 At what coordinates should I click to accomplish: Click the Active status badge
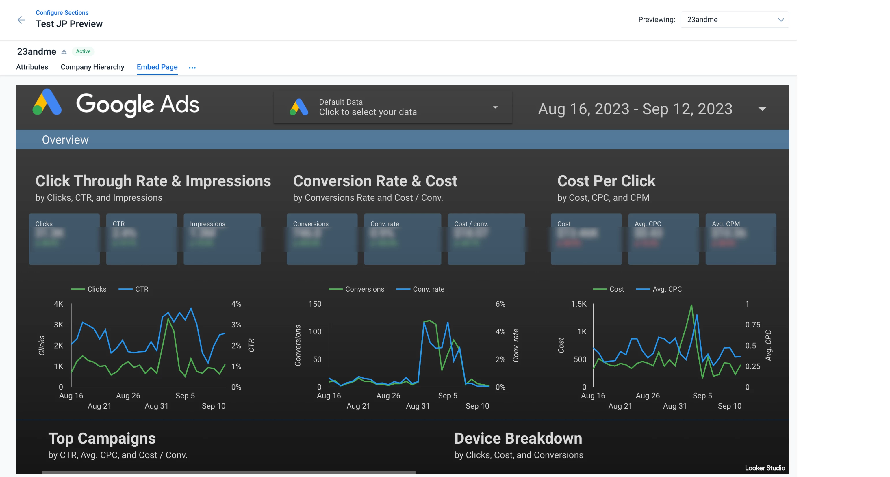(83, 51)
